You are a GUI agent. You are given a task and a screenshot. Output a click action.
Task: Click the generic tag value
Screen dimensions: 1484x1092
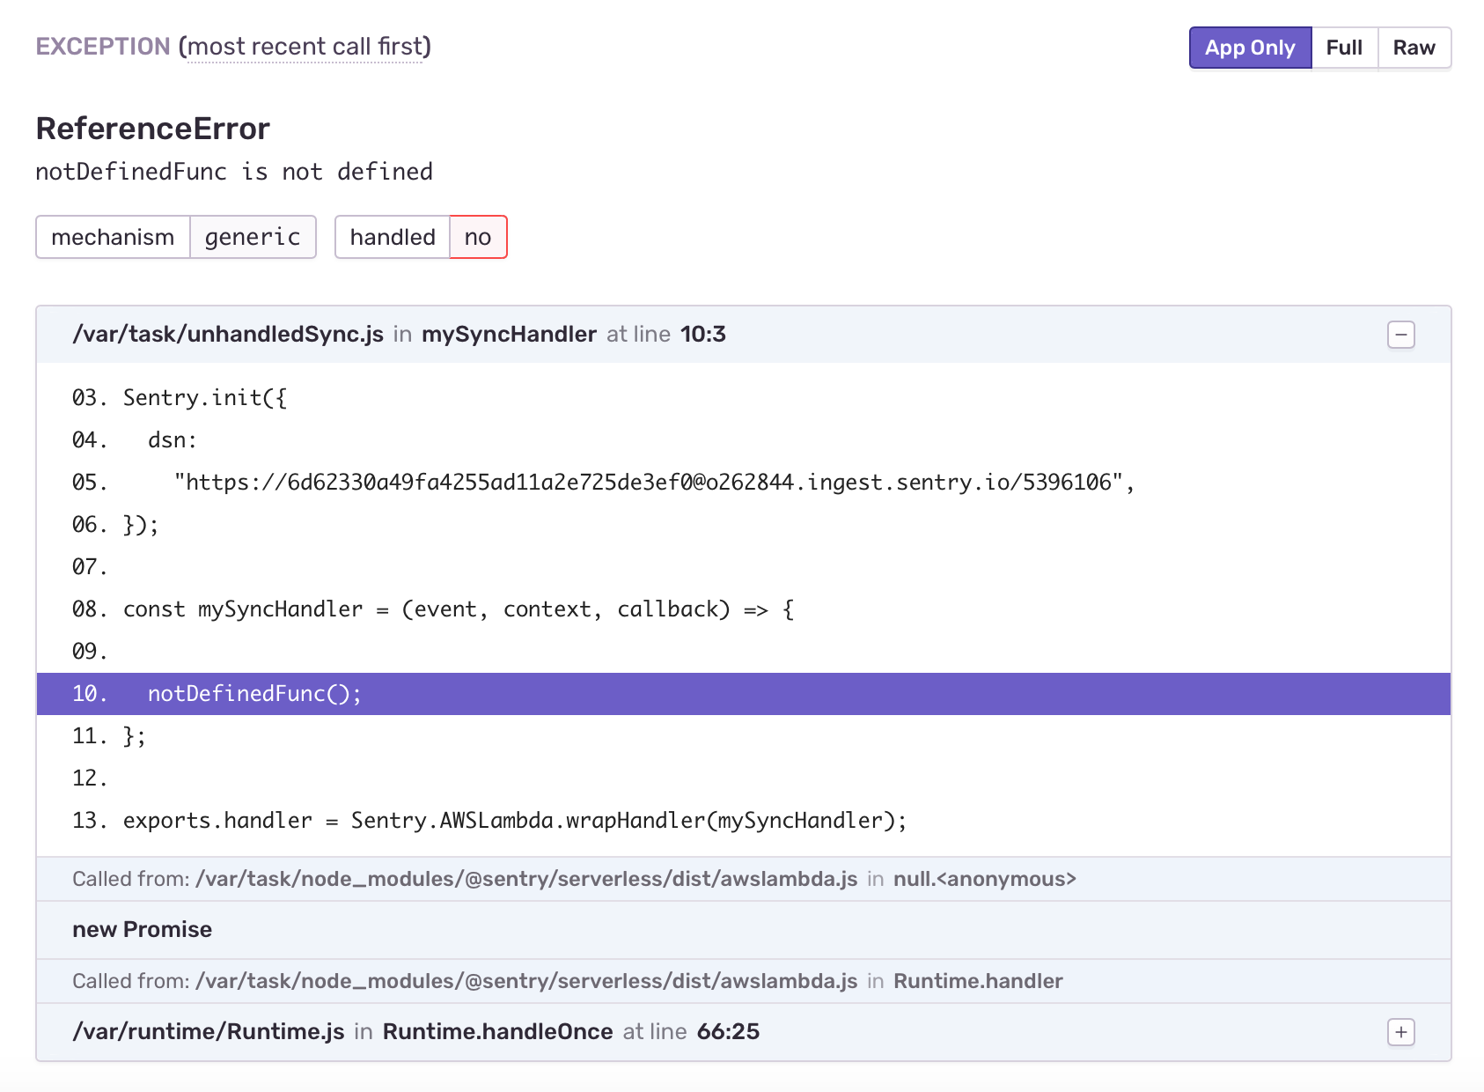tap(253, 237)
